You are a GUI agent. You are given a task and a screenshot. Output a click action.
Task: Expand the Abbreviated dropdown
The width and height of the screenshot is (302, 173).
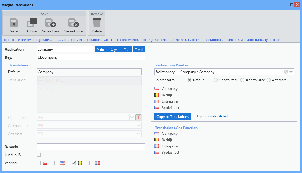(139, 125)
